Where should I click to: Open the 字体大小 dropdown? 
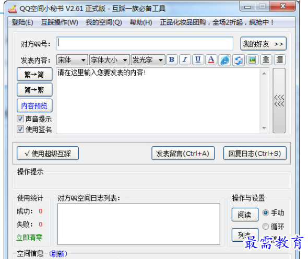(x=110, y=60)
